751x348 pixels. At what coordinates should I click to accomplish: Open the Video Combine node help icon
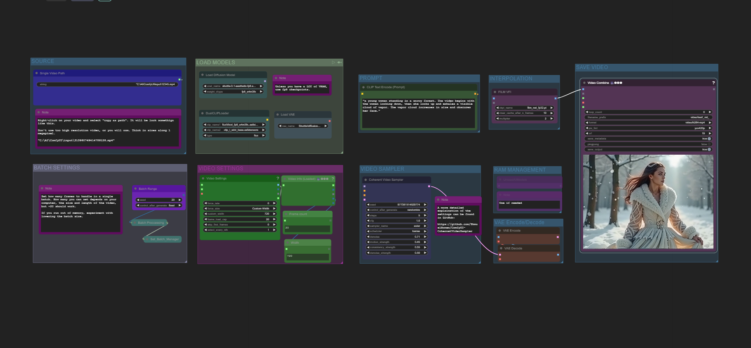[713, 83]
